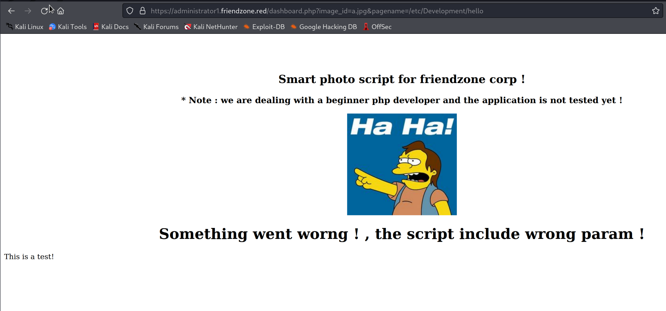Open the Kali NetHunter bookmark
The height and width of the screenshot is (311, 666).
click(x=211, y=27)
